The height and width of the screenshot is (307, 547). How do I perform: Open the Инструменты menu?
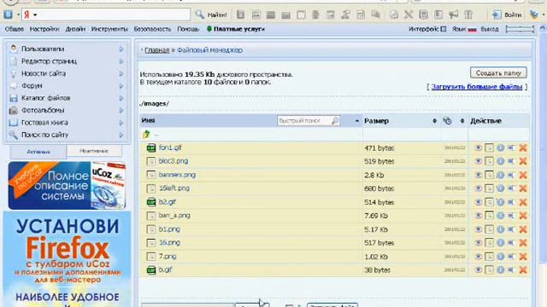109,29
